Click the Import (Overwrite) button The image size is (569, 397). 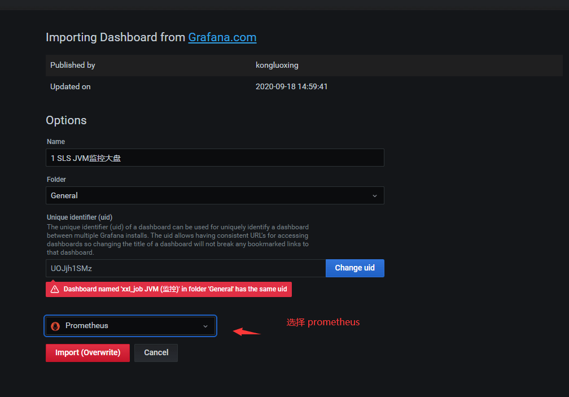click(x=87, y=353)
